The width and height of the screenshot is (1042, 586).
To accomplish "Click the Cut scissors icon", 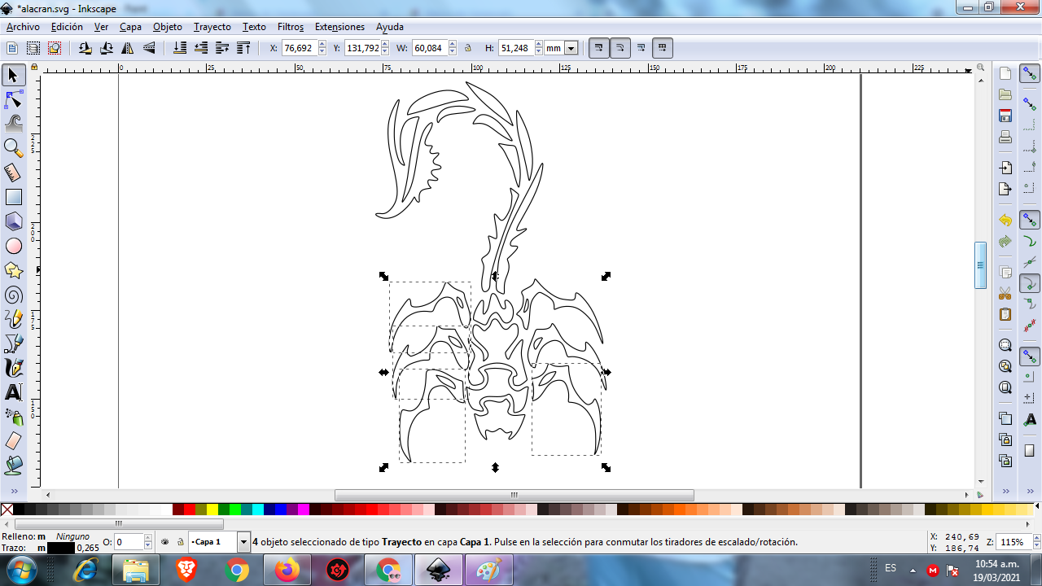I will click(1005, 293).
